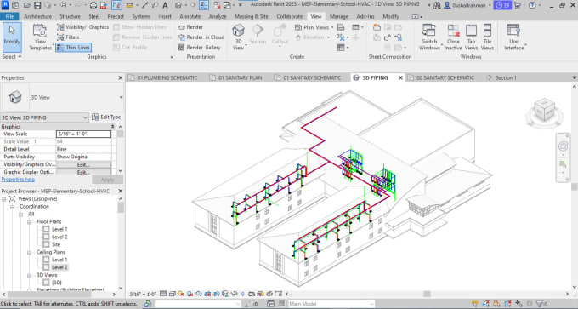Click the Project Browser vertical scrollbar thumb
This screenshot has height=309, width=578.
click(121, 208)
